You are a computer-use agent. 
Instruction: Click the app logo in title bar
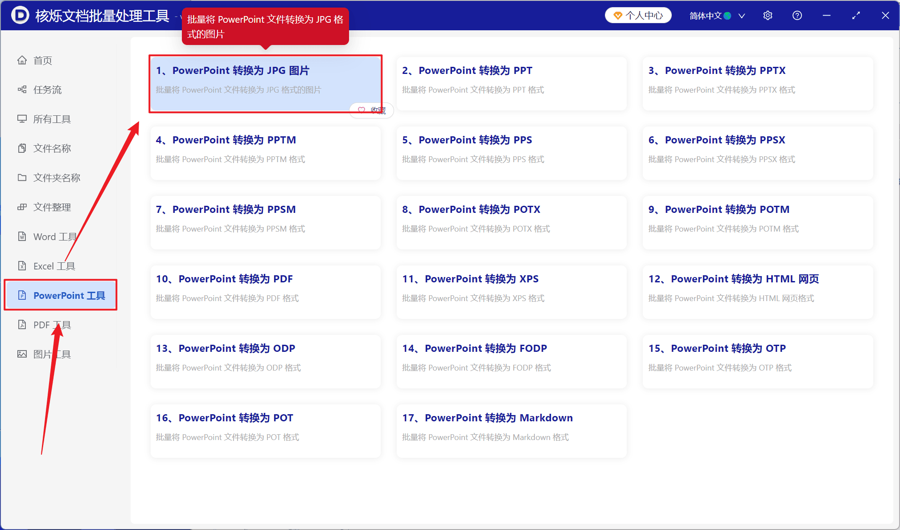pyautogui.click(x=20, y=16)
